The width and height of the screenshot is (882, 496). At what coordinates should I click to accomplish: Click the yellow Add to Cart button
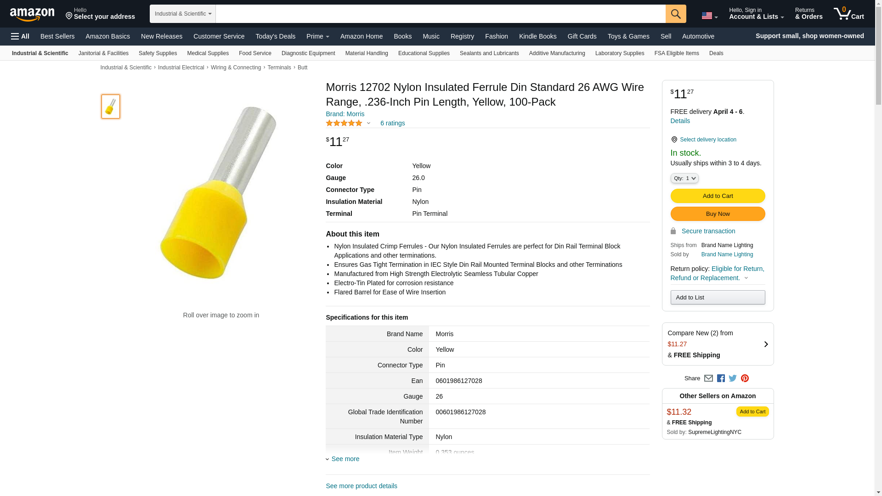[718, 196]
